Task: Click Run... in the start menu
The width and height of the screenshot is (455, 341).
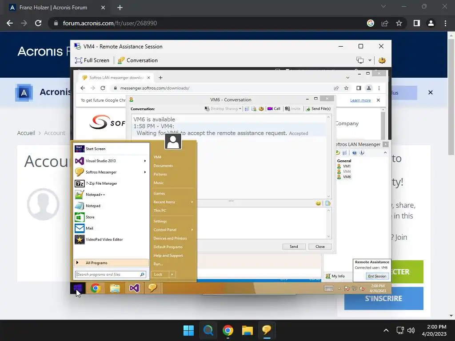Action: tap(158, 264)
